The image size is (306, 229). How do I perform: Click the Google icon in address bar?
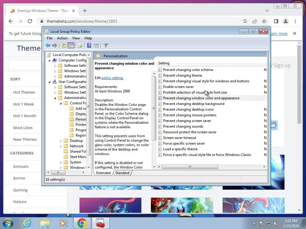pos(245,21)
